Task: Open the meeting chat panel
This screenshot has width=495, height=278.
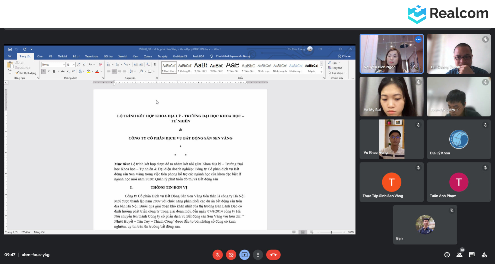Action: click(x=472, y=255)
